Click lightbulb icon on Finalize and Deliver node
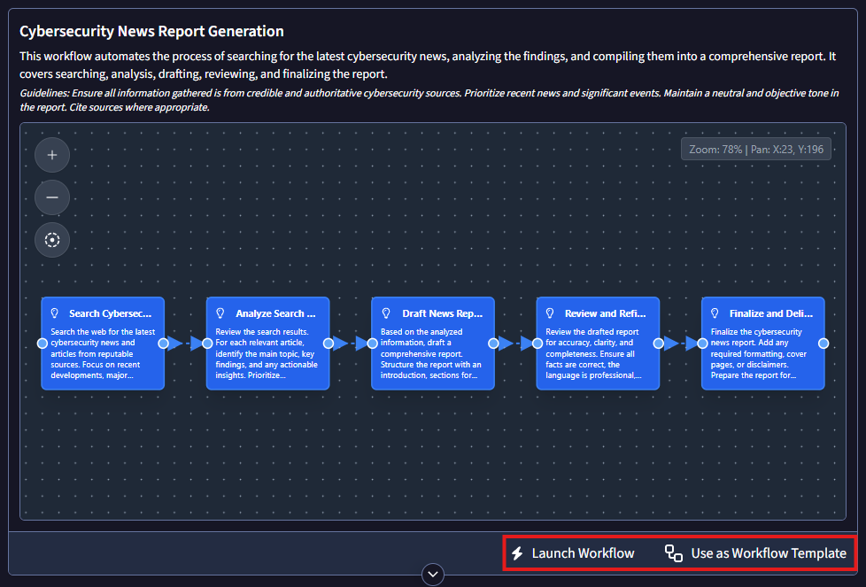Screen dimensions: 866x587 tap(716, 313)
